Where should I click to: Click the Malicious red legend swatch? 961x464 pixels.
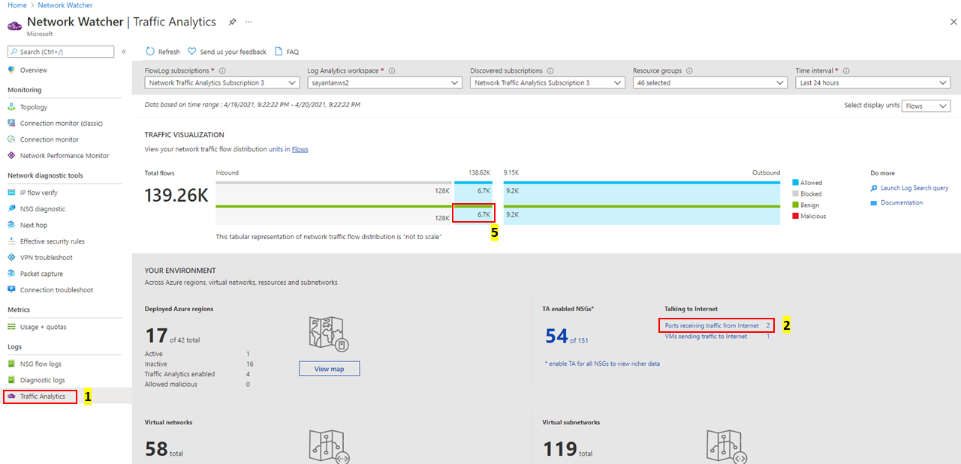(x=796, y=216)
